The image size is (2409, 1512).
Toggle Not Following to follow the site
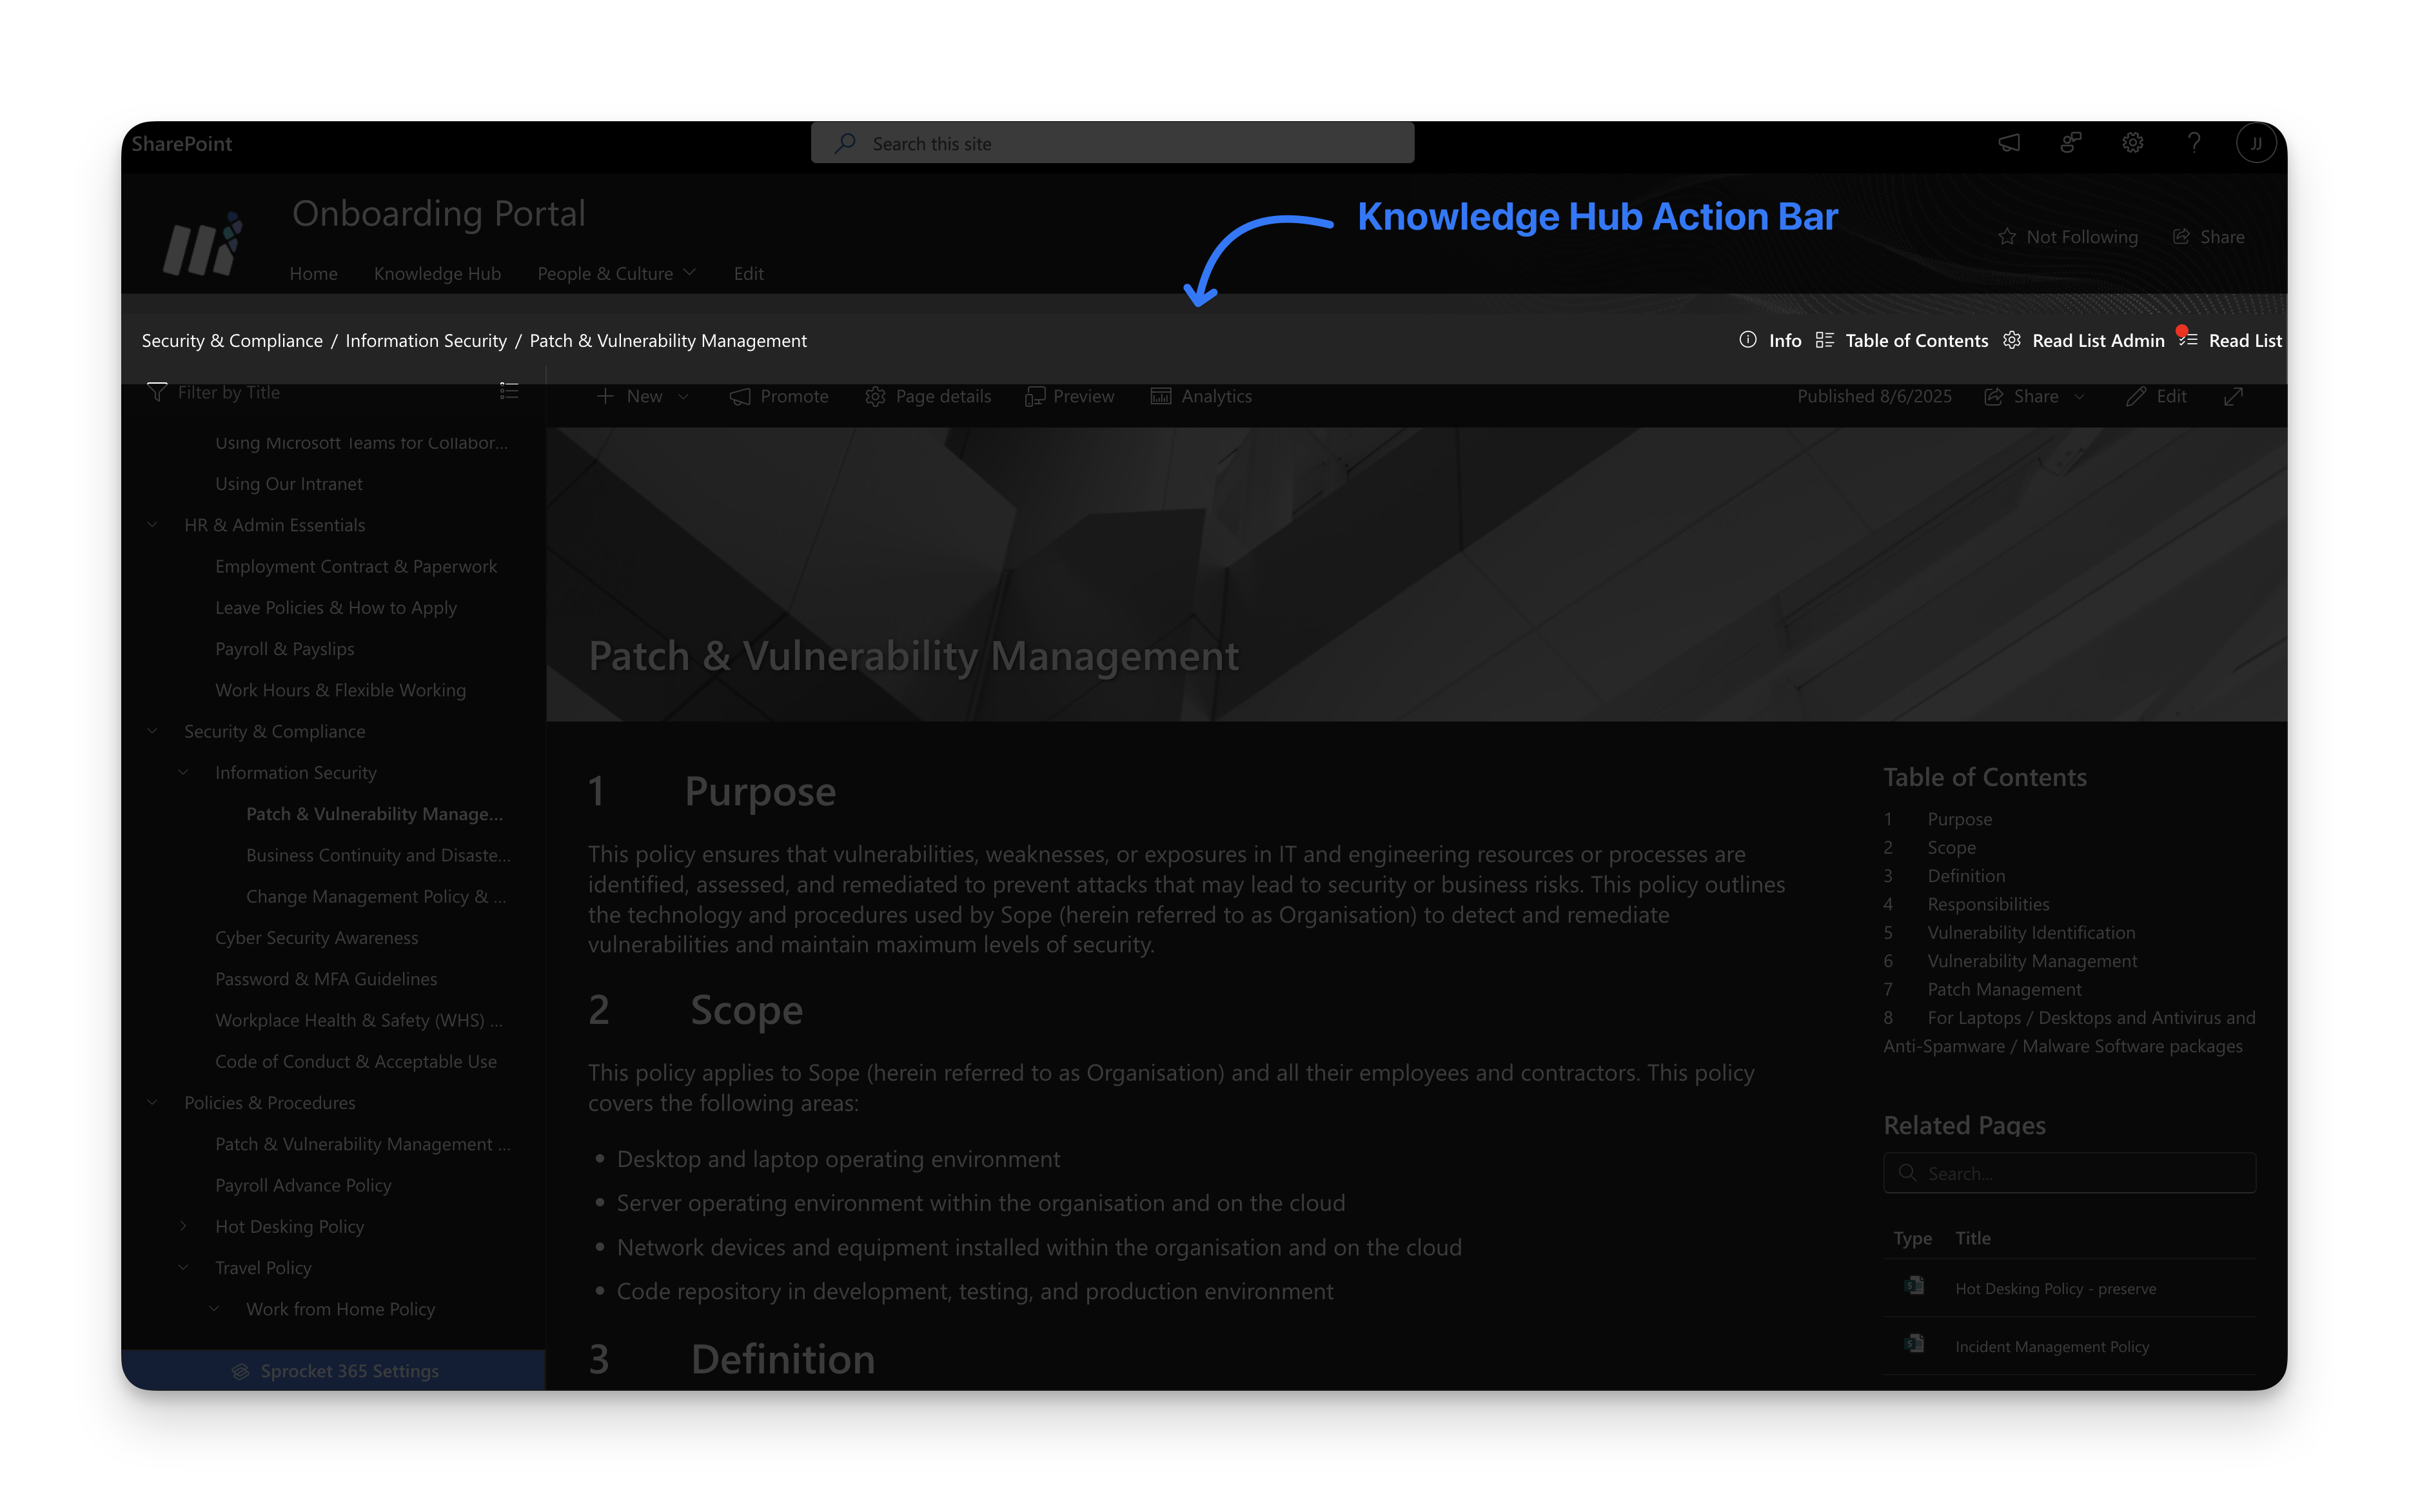(2068, 236)
